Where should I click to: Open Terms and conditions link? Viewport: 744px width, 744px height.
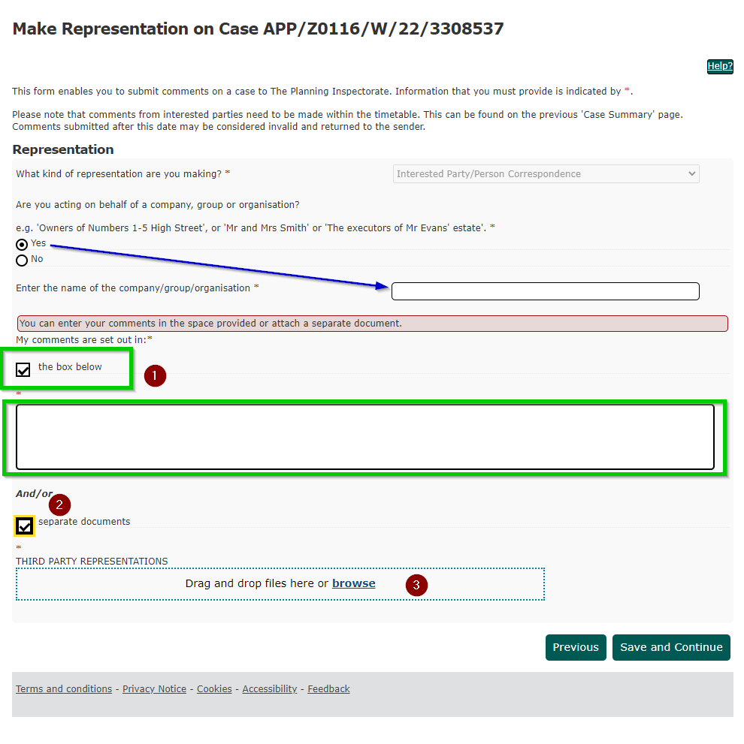64,689
